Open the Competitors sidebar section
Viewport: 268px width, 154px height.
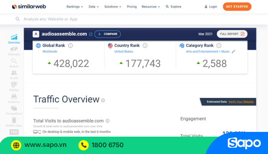[x=14, y=110]
